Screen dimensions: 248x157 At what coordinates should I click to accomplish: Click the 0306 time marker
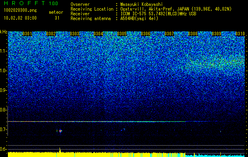coord(145,34)
